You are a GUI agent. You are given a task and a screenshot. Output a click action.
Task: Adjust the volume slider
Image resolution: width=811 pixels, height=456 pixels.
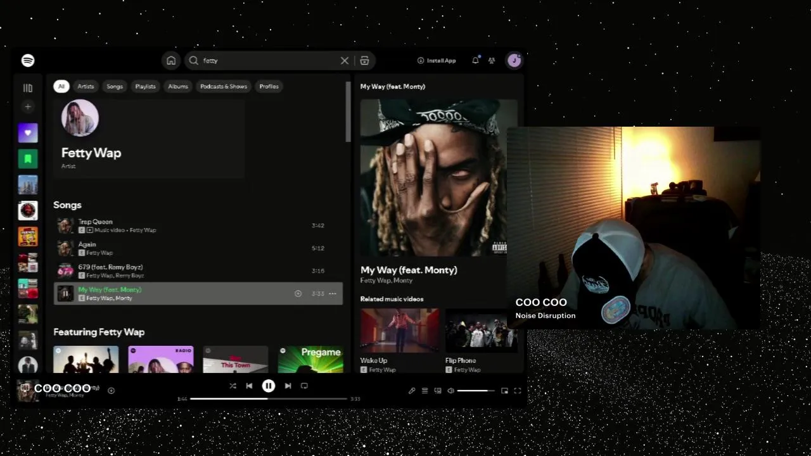coord(476,391)
